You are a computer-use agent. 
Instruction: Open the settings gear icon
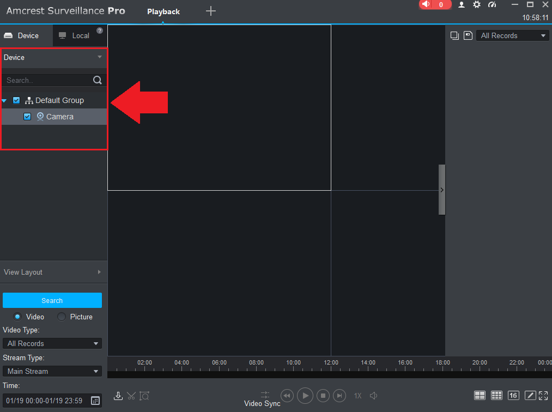point(477,4)
